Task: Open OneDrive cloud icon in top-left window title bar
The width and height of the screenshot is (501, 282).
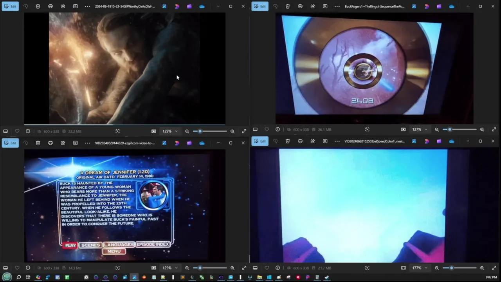Action: [202, 6]
